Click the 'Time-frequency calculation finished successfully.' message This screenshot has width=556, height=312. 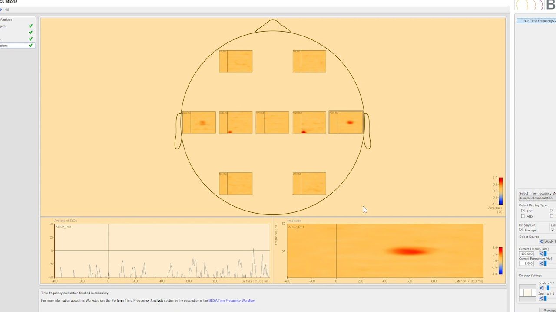click(75, 293)
